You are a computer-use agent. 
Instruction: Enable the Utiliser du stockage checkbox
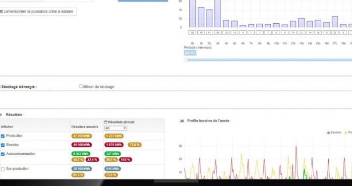tap(81, 86)
